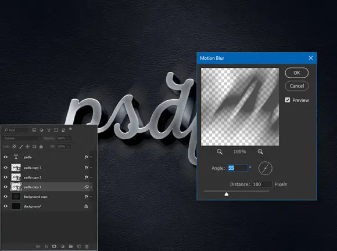This screenshot has width=337, height=251.
Task: Expand effects of psdfa text layer
Action: tap(91, 157)
